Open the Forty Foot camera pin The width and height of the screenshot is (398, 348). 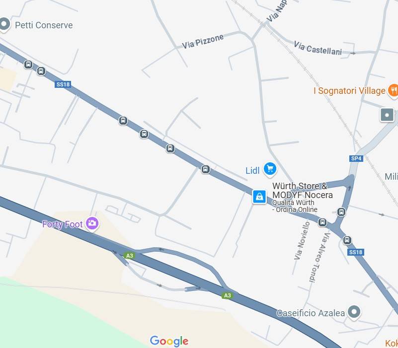pos(92,224)
